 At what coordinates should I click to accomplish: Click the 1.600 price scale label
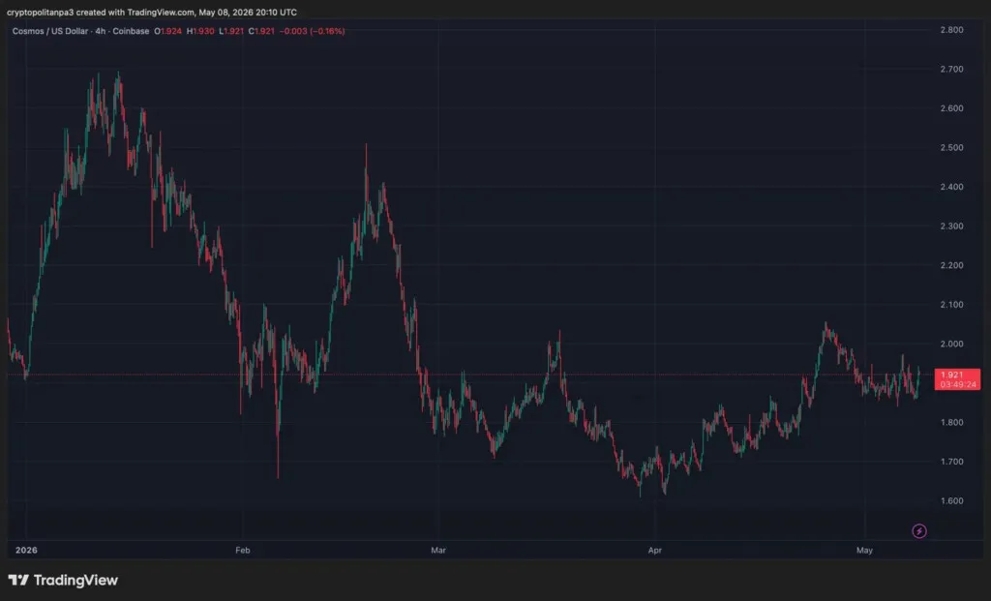pyautogui.click(x=951, y=501)
